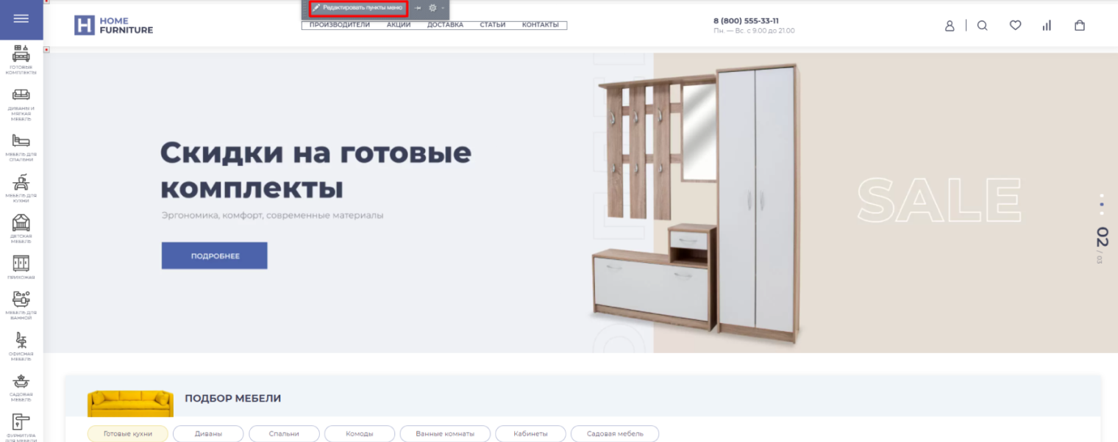1118x442 pixels.
Task: Open the Фурнитура для мебели icon
Action: tap(21, 422)
